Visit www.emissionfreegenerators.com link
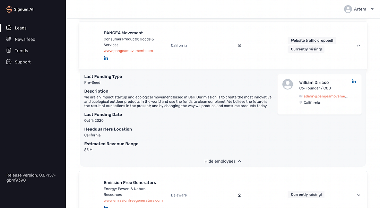380x208 pixels. coord(133,200)
